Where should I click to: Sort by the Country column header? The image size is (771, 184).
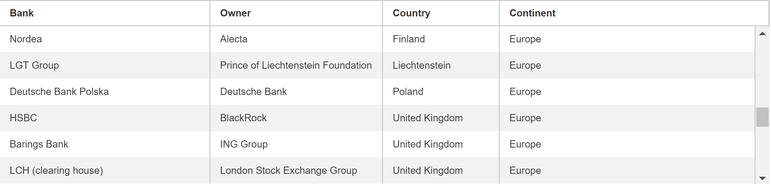tap(441, 13)
